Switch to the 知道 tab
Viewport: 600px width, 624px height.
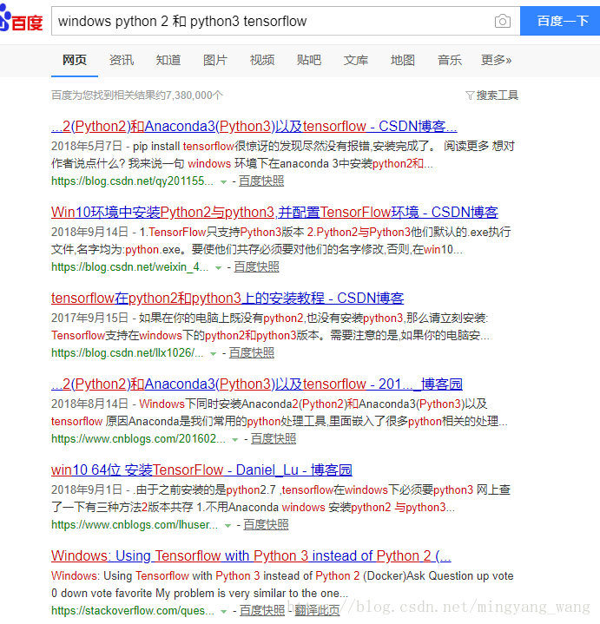[x=168, y=60]
